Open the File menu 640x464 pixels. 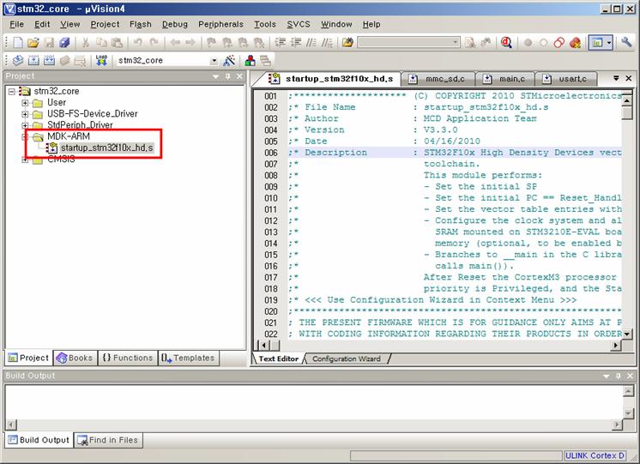point(16,25)
